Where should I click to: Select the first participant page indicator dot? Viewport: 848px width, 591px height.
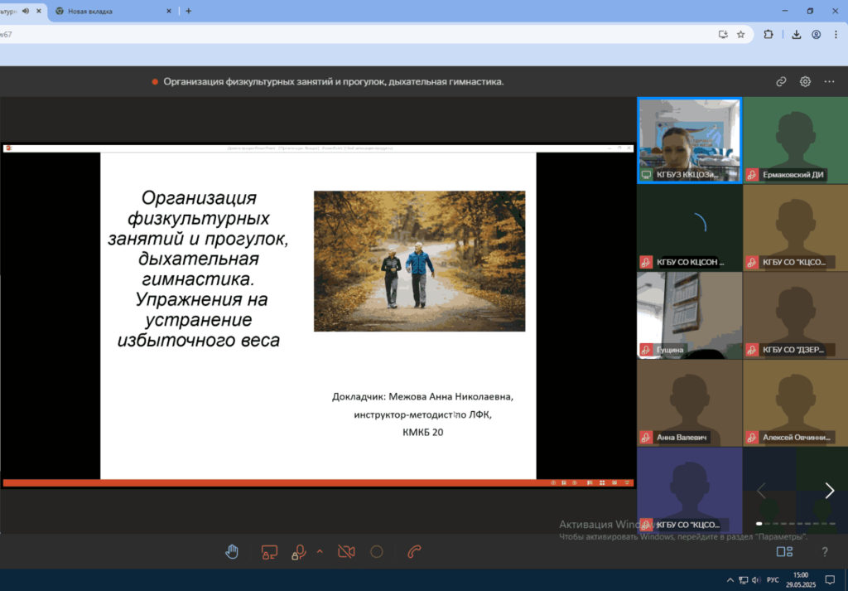[x=759, y=523]
